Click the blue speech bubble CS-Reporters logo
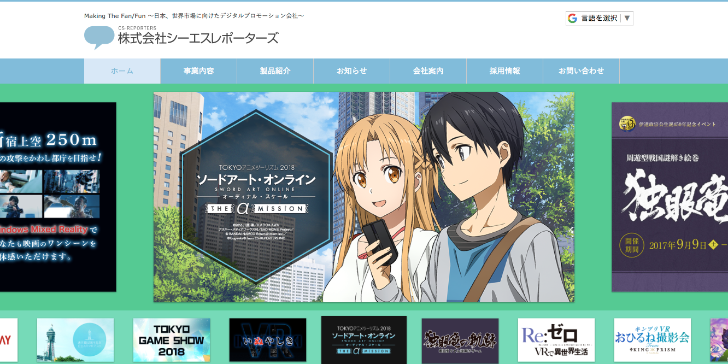Image resolution: width=728 pixels, height=364 pixels. 99,37
